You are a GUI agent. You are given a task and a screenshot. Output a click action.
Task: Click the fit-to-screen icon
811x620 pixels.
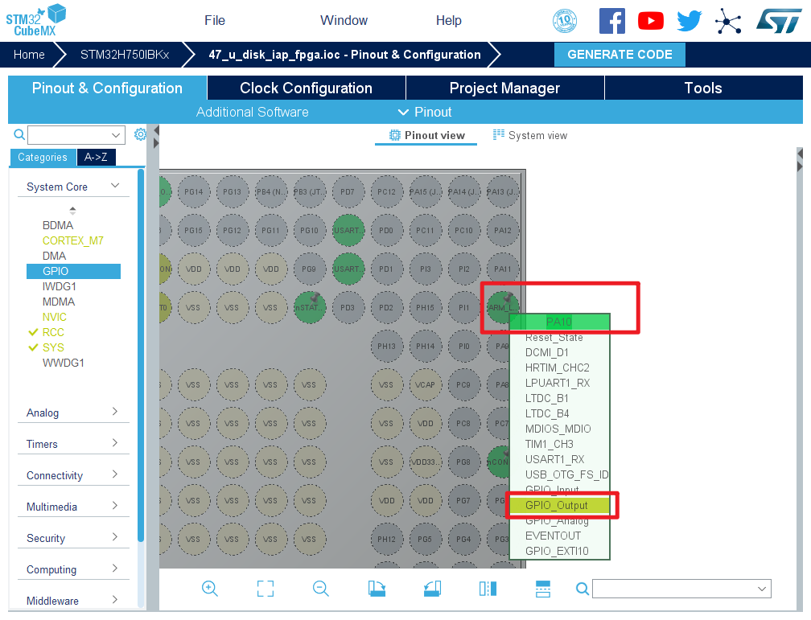click(266, 589)
